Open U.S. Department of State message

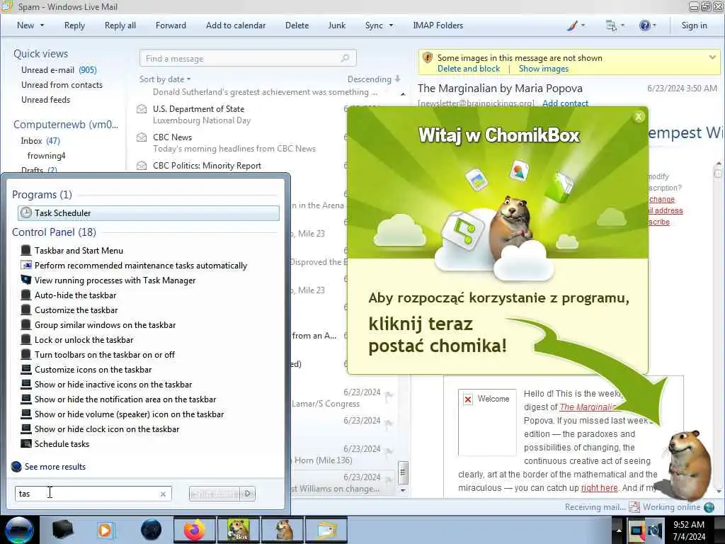point(241,114)
